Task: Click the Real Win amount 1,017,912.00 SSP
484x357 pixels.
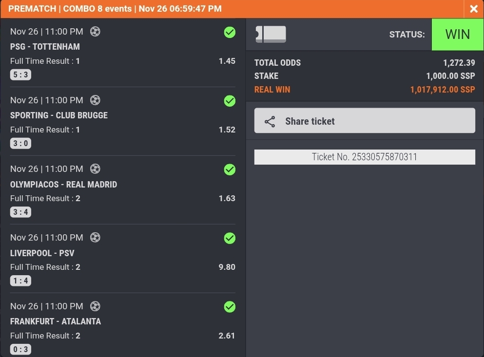Action: pyautogui.click(x=442, y=90)
